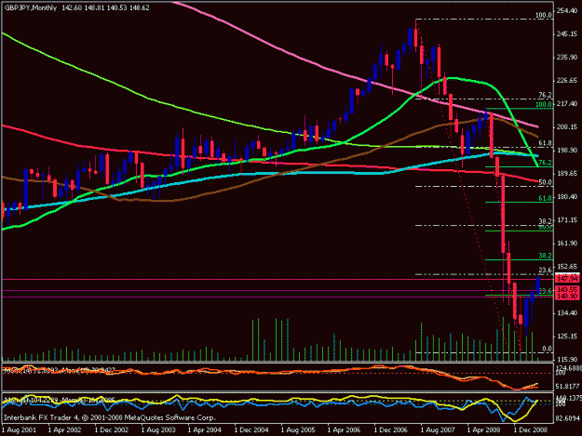Select the 1 Apr 2008 date label
Image resolution: width=582 pixels, height=436 pixels.
click(x=483, y=430)
